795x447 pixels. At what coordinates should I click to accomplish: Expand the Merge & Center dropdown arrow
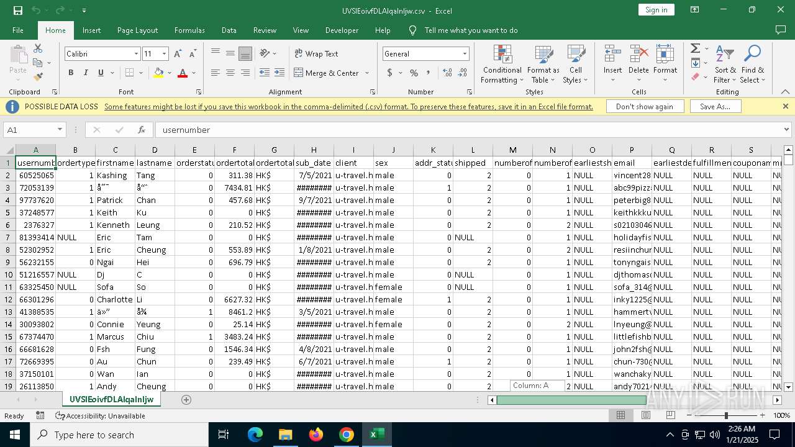(366, 73)
